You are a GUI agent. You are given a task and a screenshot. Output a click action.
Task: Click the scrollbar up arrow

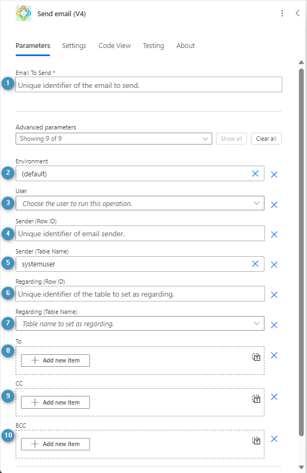coord(301,63)
